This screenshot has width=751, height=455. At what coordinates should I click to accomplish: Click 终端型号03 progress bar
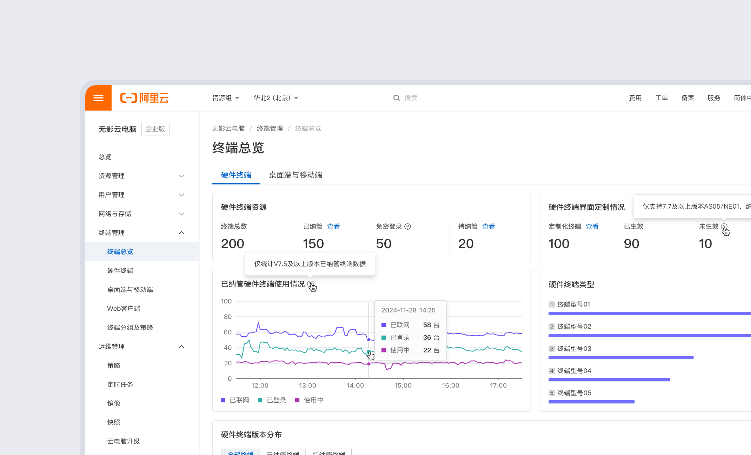click(x=621, y=358)
